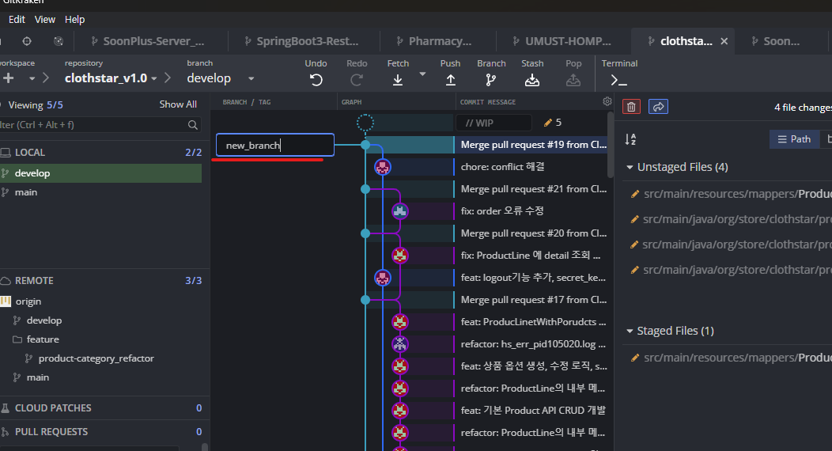Open the workspace dropdown caret

32,78
